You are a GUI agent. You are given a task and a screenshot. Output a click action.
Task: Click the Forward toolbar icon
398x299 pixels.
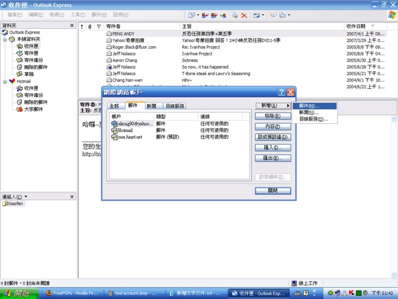coord(223,15)
